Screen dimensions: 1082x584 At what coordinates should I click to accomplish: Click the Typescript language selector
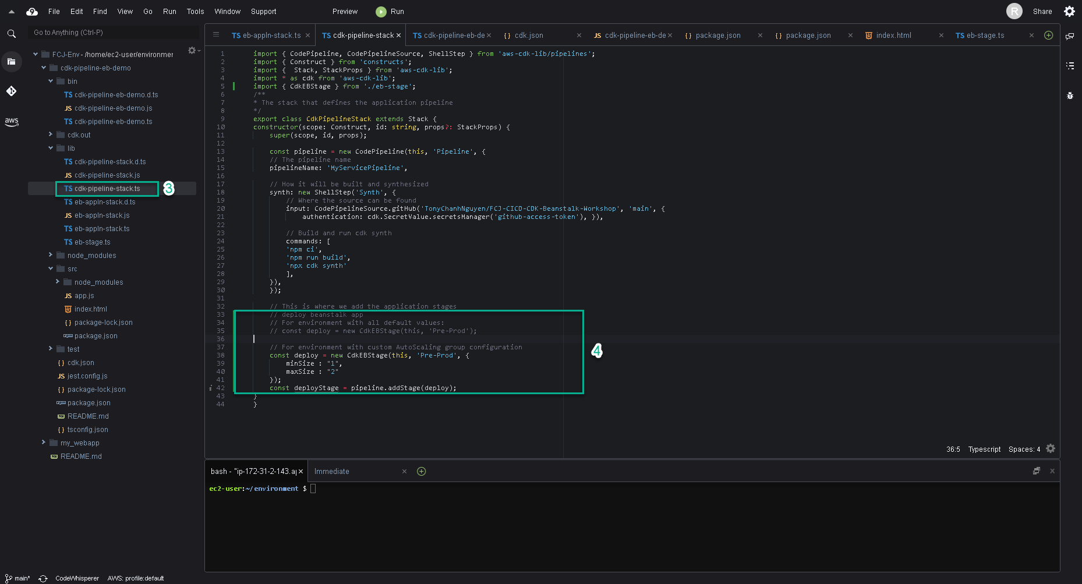984,449
